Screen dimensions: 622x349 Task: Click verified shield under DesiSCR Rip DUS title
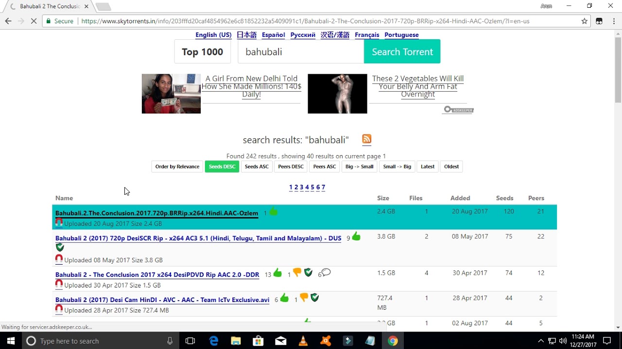pyautogui.click(x=60, y=247)
